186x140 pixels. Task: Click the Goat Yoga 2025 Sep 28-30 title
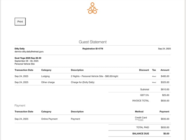click(x=28, y=58)
